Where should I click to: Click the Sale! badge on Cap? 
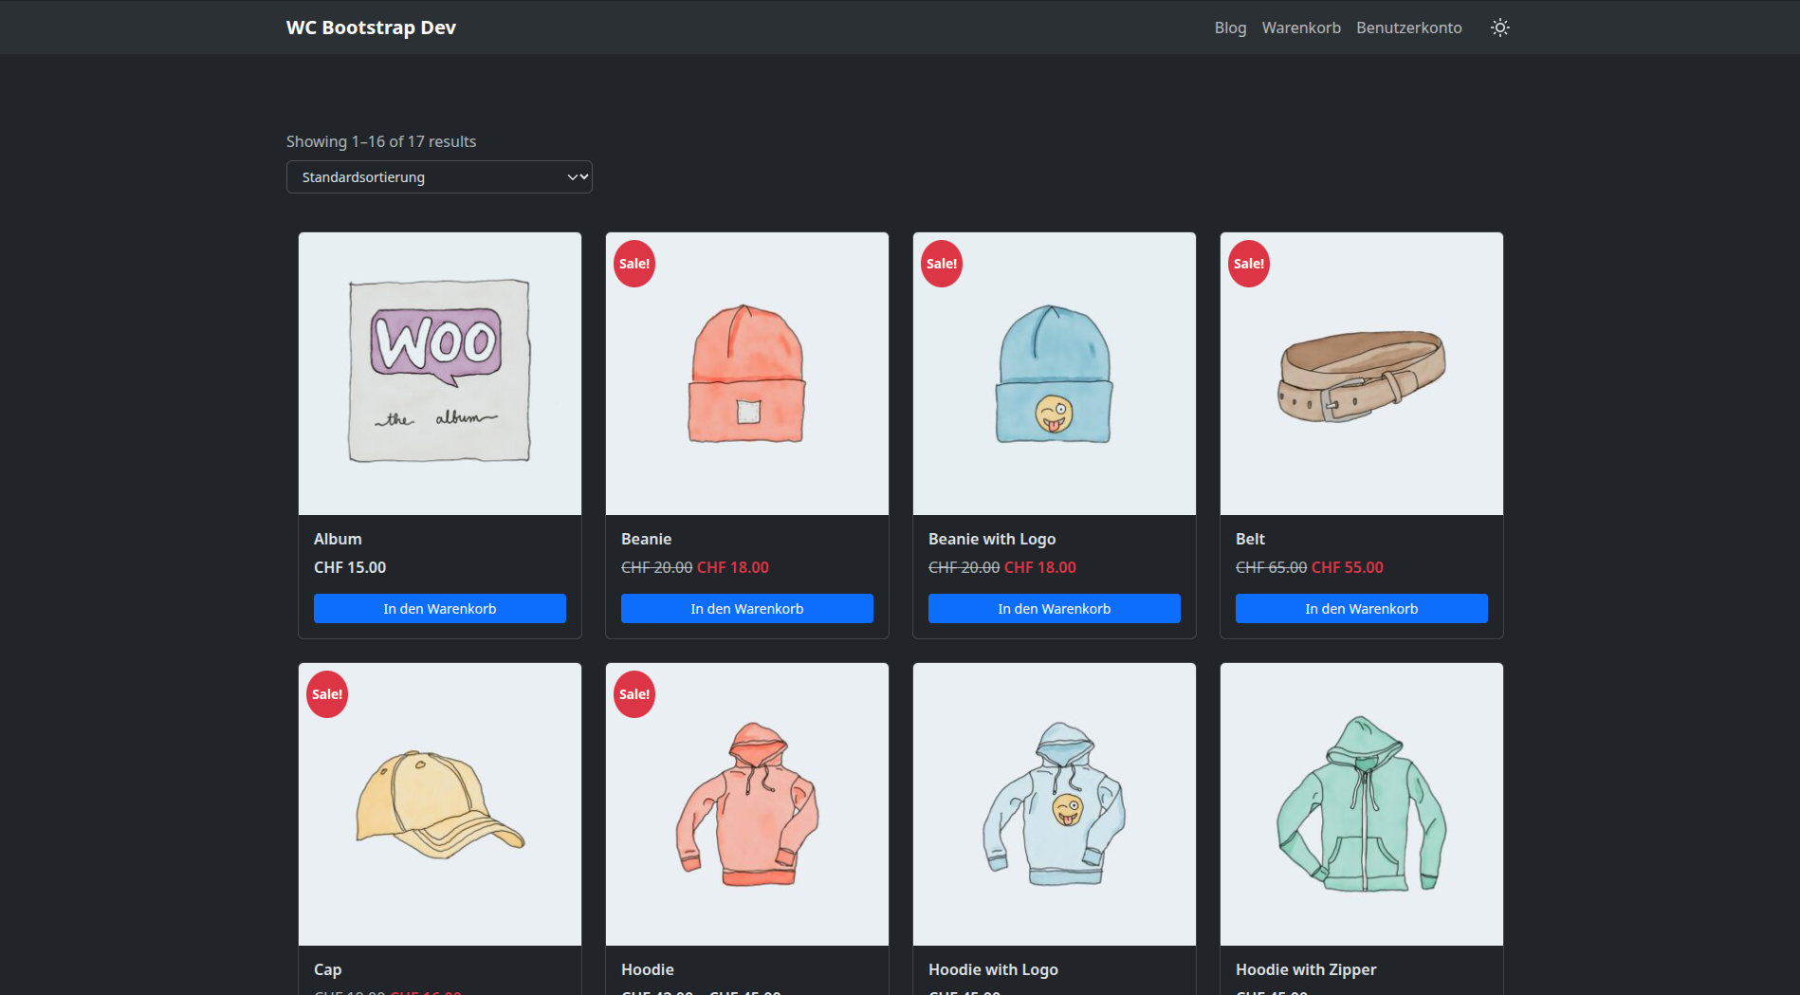click(x=327, y=694)
